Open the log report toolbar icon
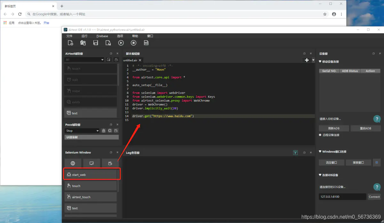This screenshot has height=223, width=384. point(146,43)
